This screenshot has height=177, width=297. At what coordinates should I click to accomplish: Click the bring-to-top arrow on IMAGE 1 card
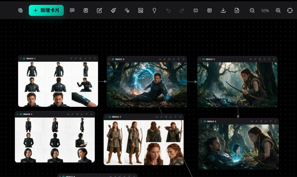click(x=90, y=59)
